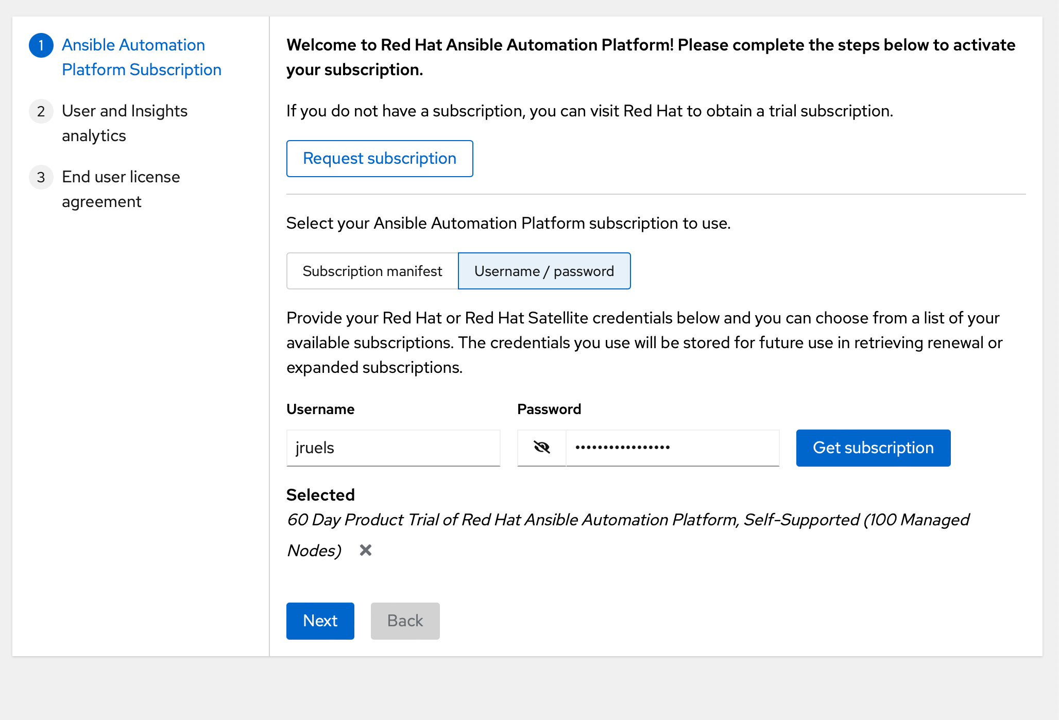Toggle password visibility eye icon

click(x=542, y=448)
